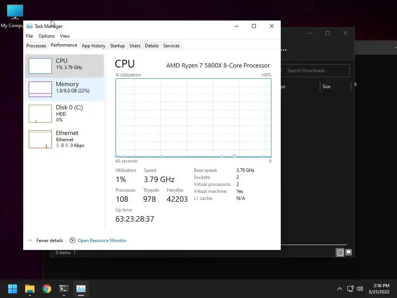Open the My Computer desktop icon
The image size is (397, 298).
15,16
